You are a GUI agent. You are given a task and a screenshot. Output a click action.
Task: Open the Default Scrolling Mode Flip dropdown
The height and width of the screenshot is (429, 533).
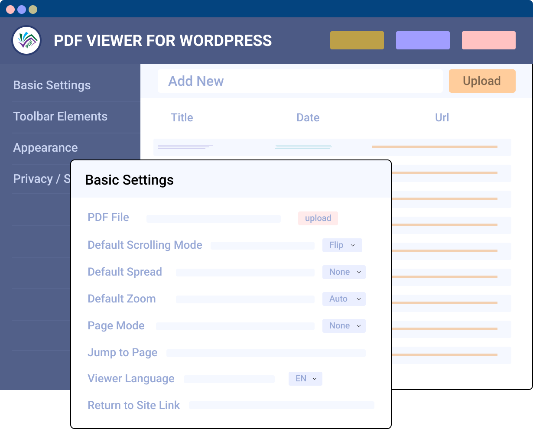342,245
